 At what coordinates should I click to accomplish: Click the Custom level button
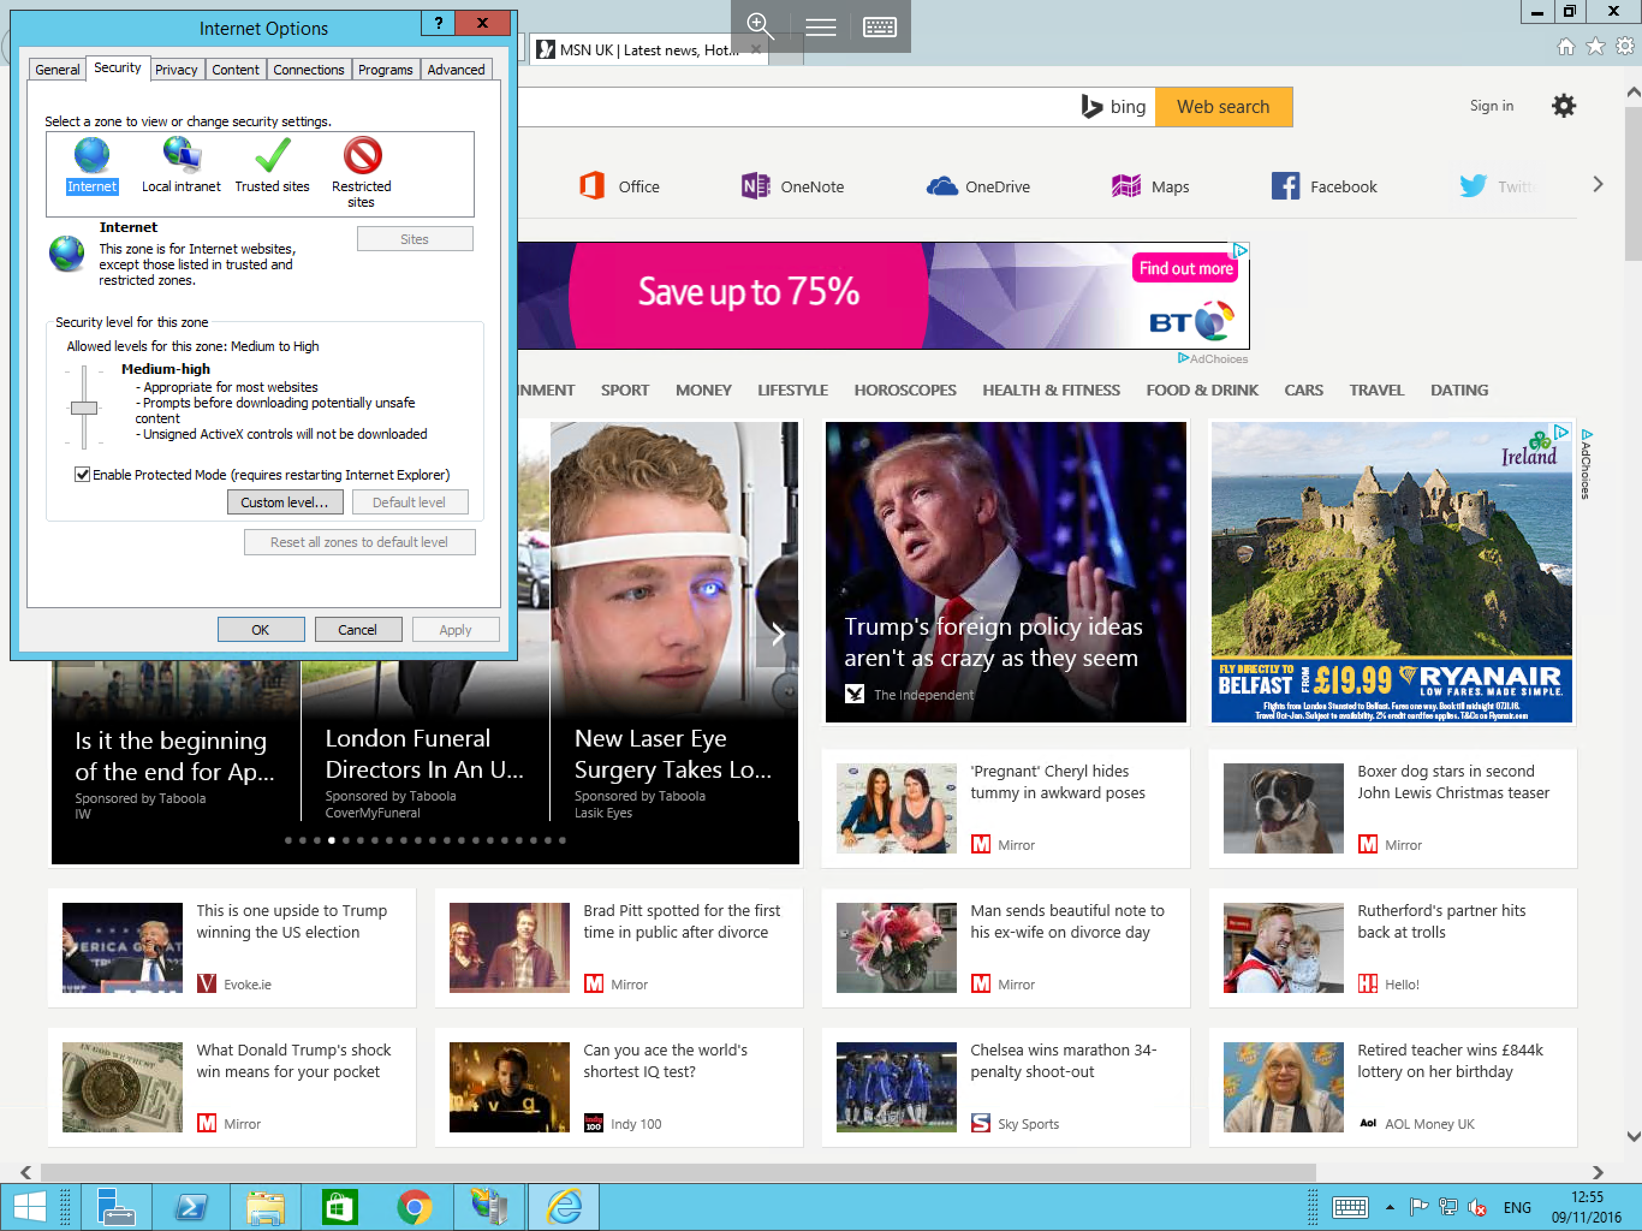(282, 503)
